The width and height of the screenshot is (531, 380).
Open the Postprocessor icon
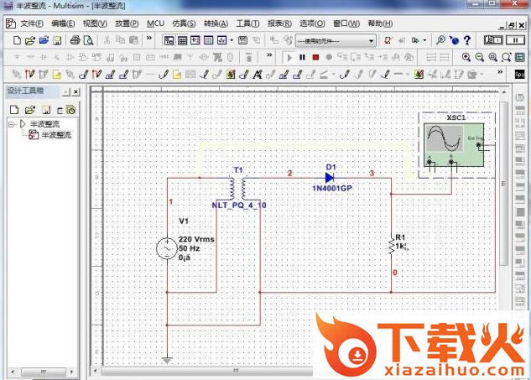pyautogui.click(x=242, y=40)
